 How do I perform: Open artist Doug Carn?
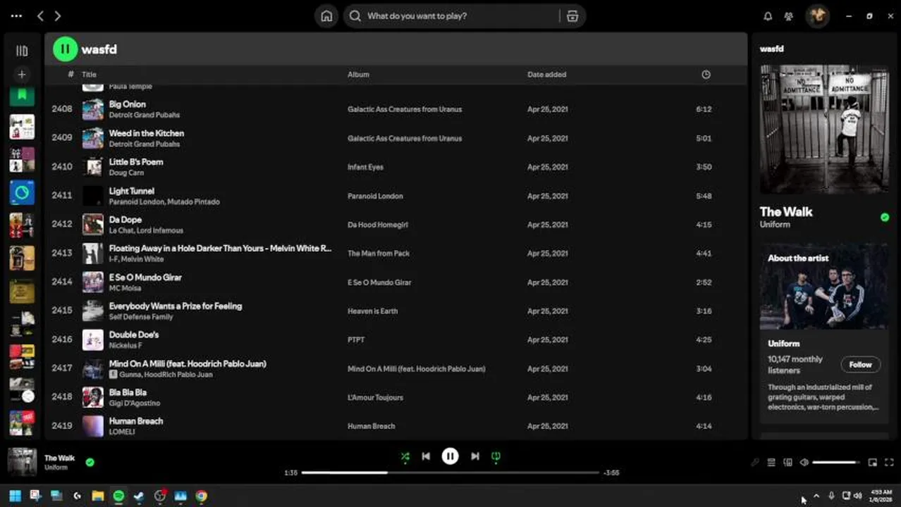click(x=126, y=173)
